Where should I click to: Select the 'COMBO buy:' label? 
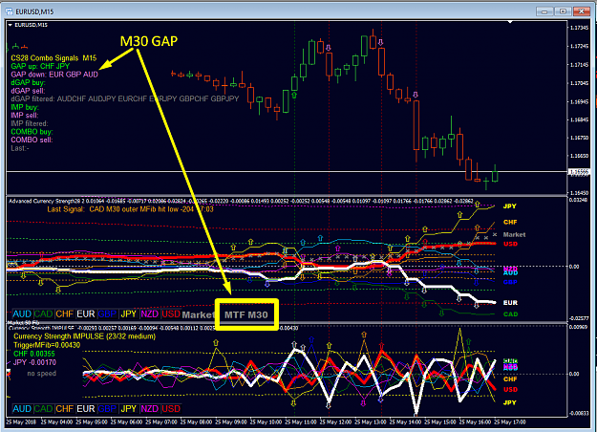coord(32,132)
